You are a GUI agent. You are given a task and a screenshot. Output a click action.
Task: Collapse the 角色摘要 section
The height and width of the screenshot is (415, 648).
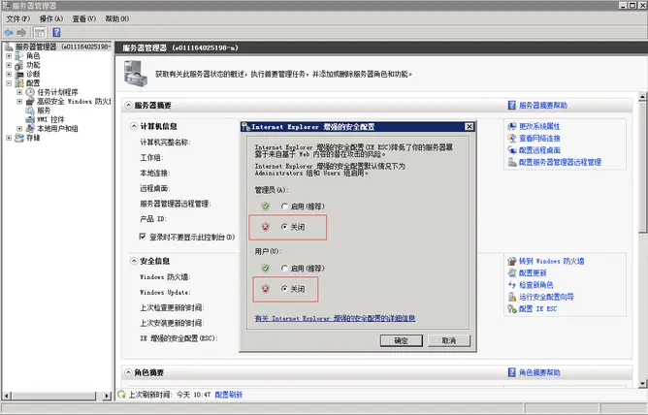pyautogui.click(x=128, y=372)
